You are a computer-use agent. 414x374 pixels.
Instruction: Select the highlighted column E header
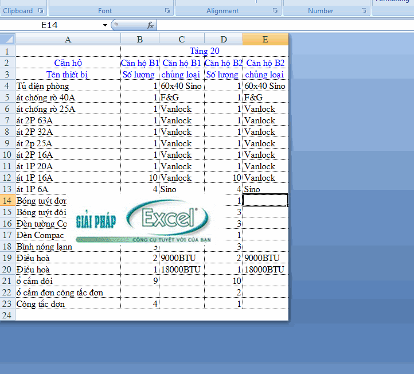[265, 39]
